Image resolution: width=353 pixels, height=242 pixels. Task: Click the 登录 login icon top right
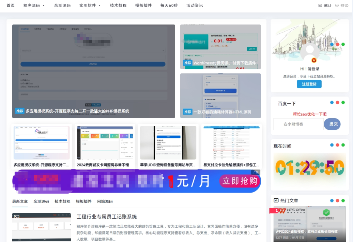tap(337, 5)
